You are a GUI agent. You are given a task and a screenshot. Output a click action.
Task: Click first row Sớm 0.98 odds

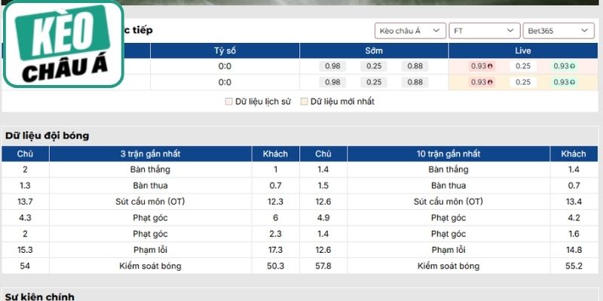332,66
